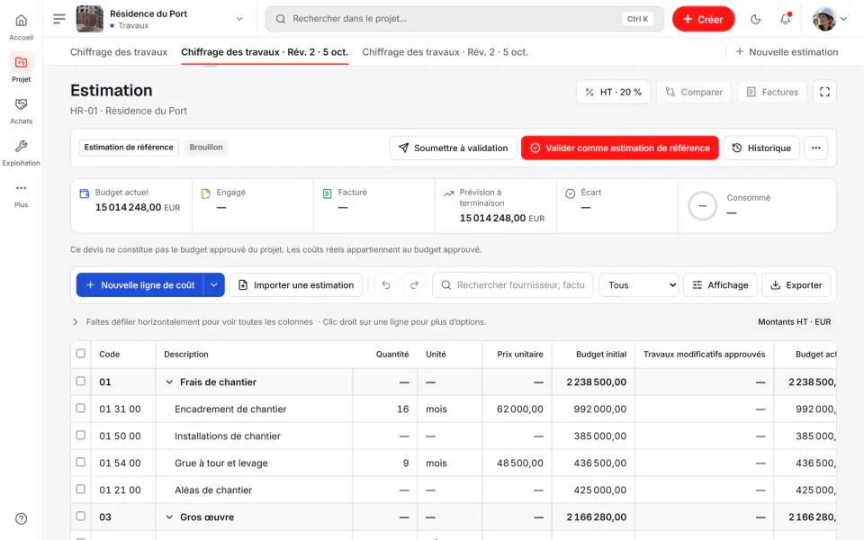Click the Exporter button
The width and height of the screenshot is (864, 540).
[796, 285]
